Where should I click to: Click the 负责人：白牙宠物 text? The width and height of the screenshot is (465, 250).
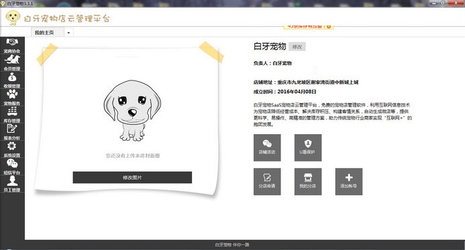click(x=272, y=63)
